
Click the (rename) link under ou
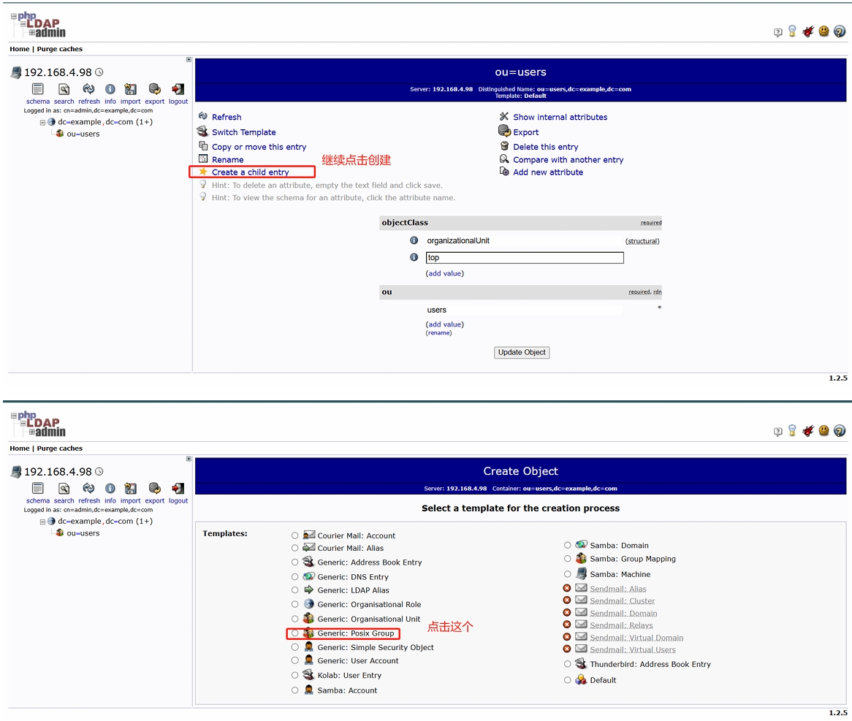tap(438, 333)
